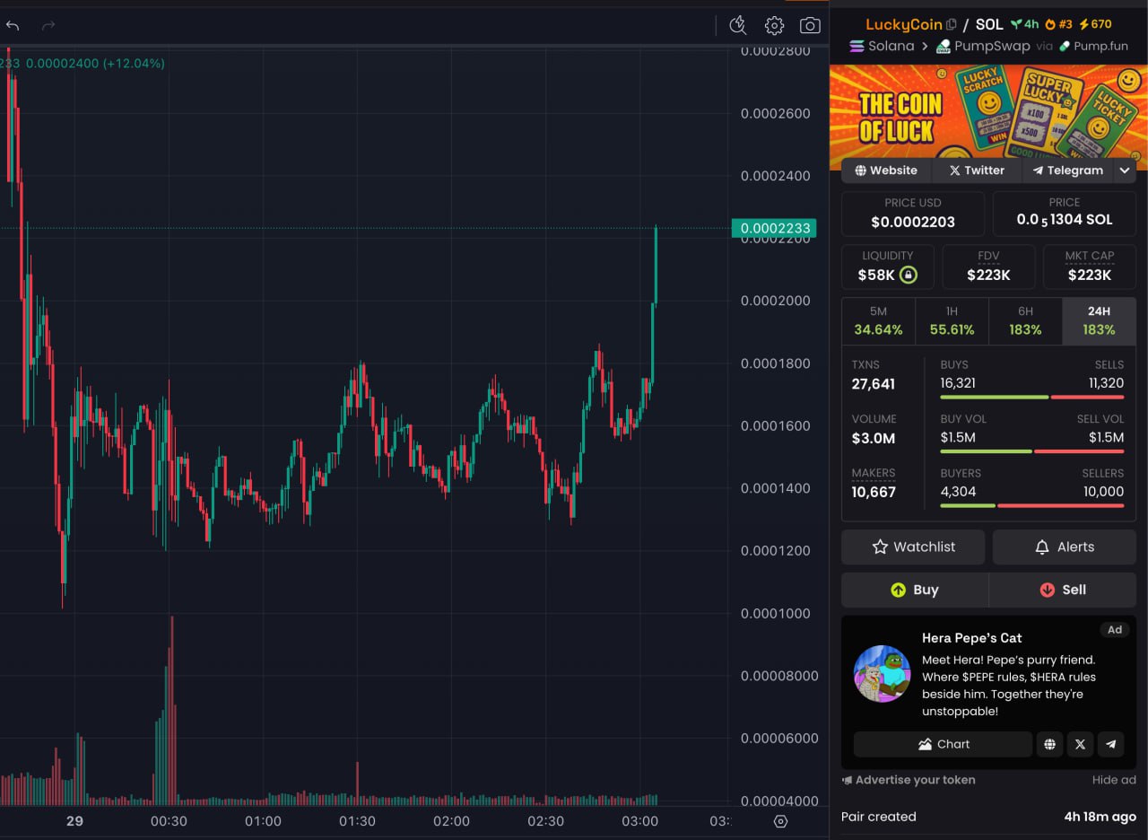Click the FDV $223K box

(x=988, y=267)
